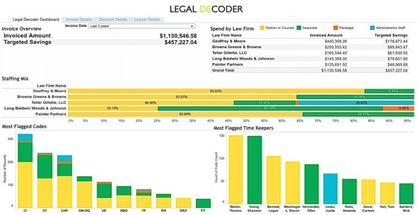
Task: Click the Sanders, Nick green bar
Action: (x=406, y=193)
